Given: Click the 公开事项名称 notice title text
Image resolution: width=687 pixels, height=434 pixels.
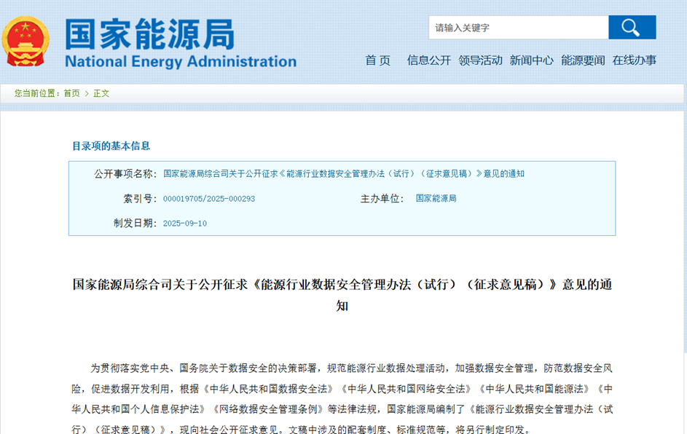Looking at the screenshot, I should point(343,174).
